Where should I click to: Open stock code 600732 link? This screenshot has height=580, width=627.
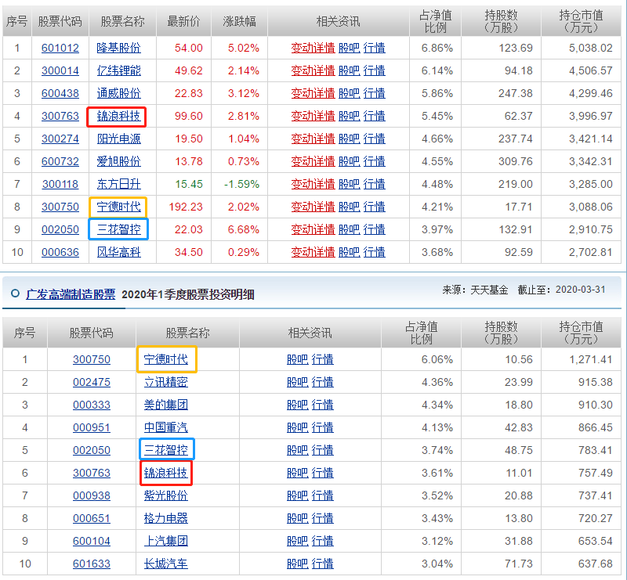60,162
